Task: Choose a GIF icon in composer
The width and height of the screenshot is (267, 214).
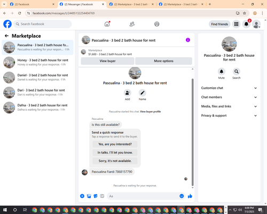Action: pyautogui.click(x=102, y=196)
